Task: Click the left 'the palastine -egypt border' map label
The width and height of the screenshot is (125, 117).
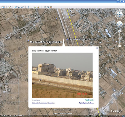Action: click(x=46, y=42)
